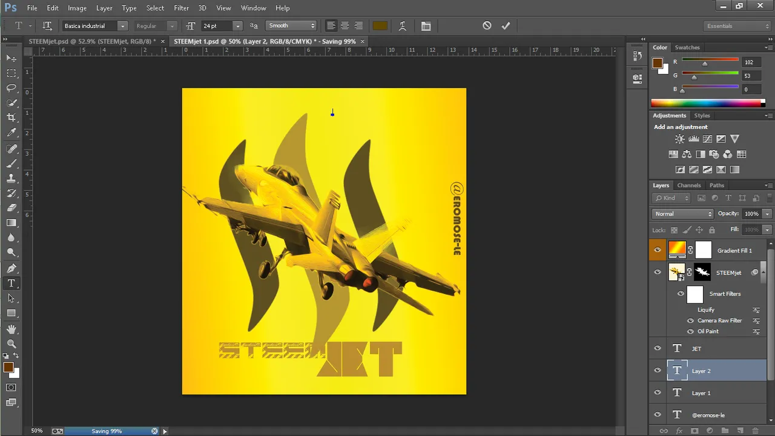Switch to the Swatches tab
Image resolution: width=775 pixels, height=436 pixels.
(x=687, y=47)
